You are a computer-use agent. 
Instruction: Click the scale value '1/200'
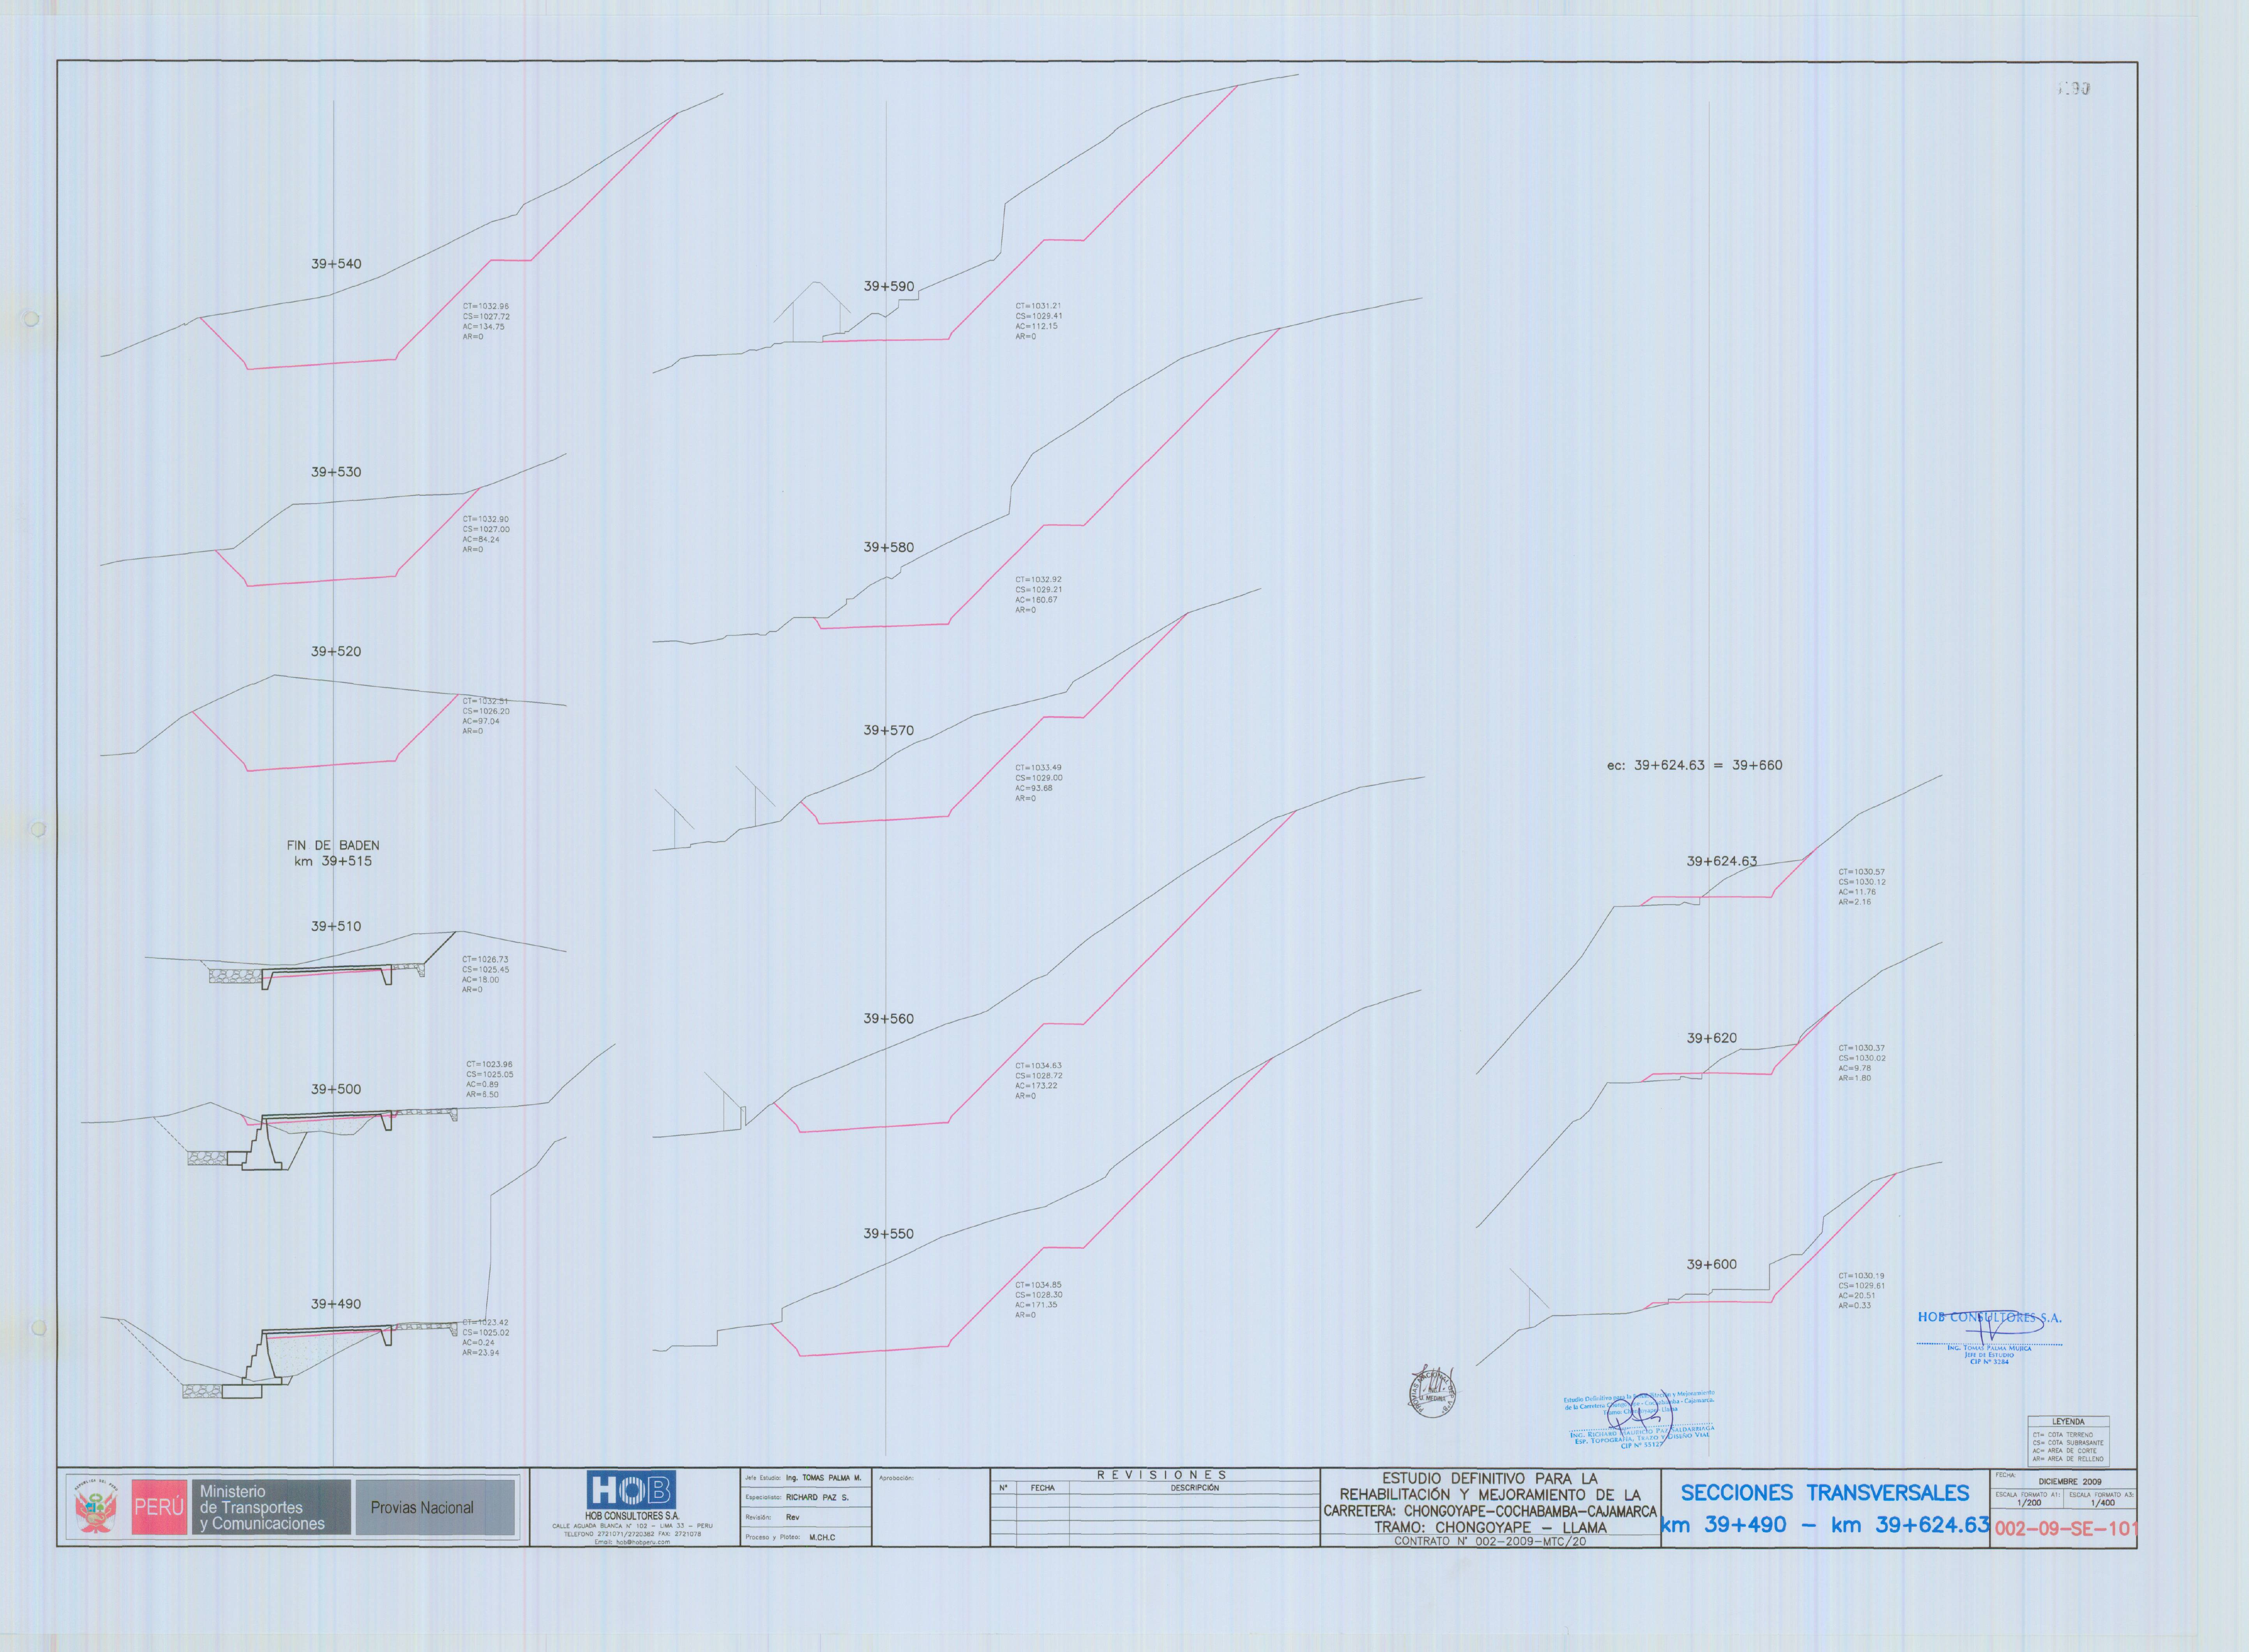tap(2029, 1503)
